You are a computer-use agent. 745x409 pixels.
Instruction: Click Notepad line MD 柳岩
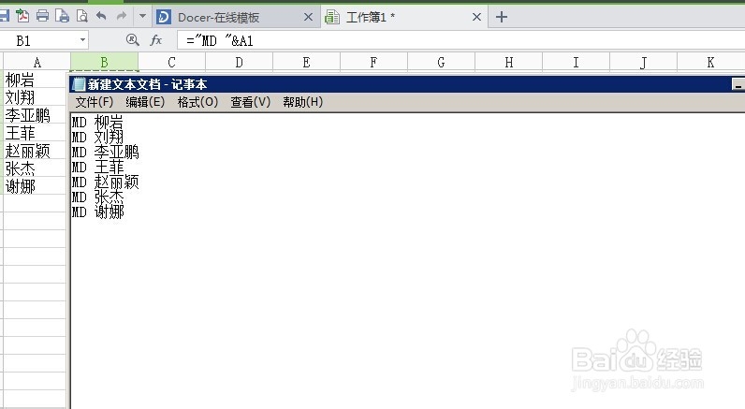click(x=97, y=122)
